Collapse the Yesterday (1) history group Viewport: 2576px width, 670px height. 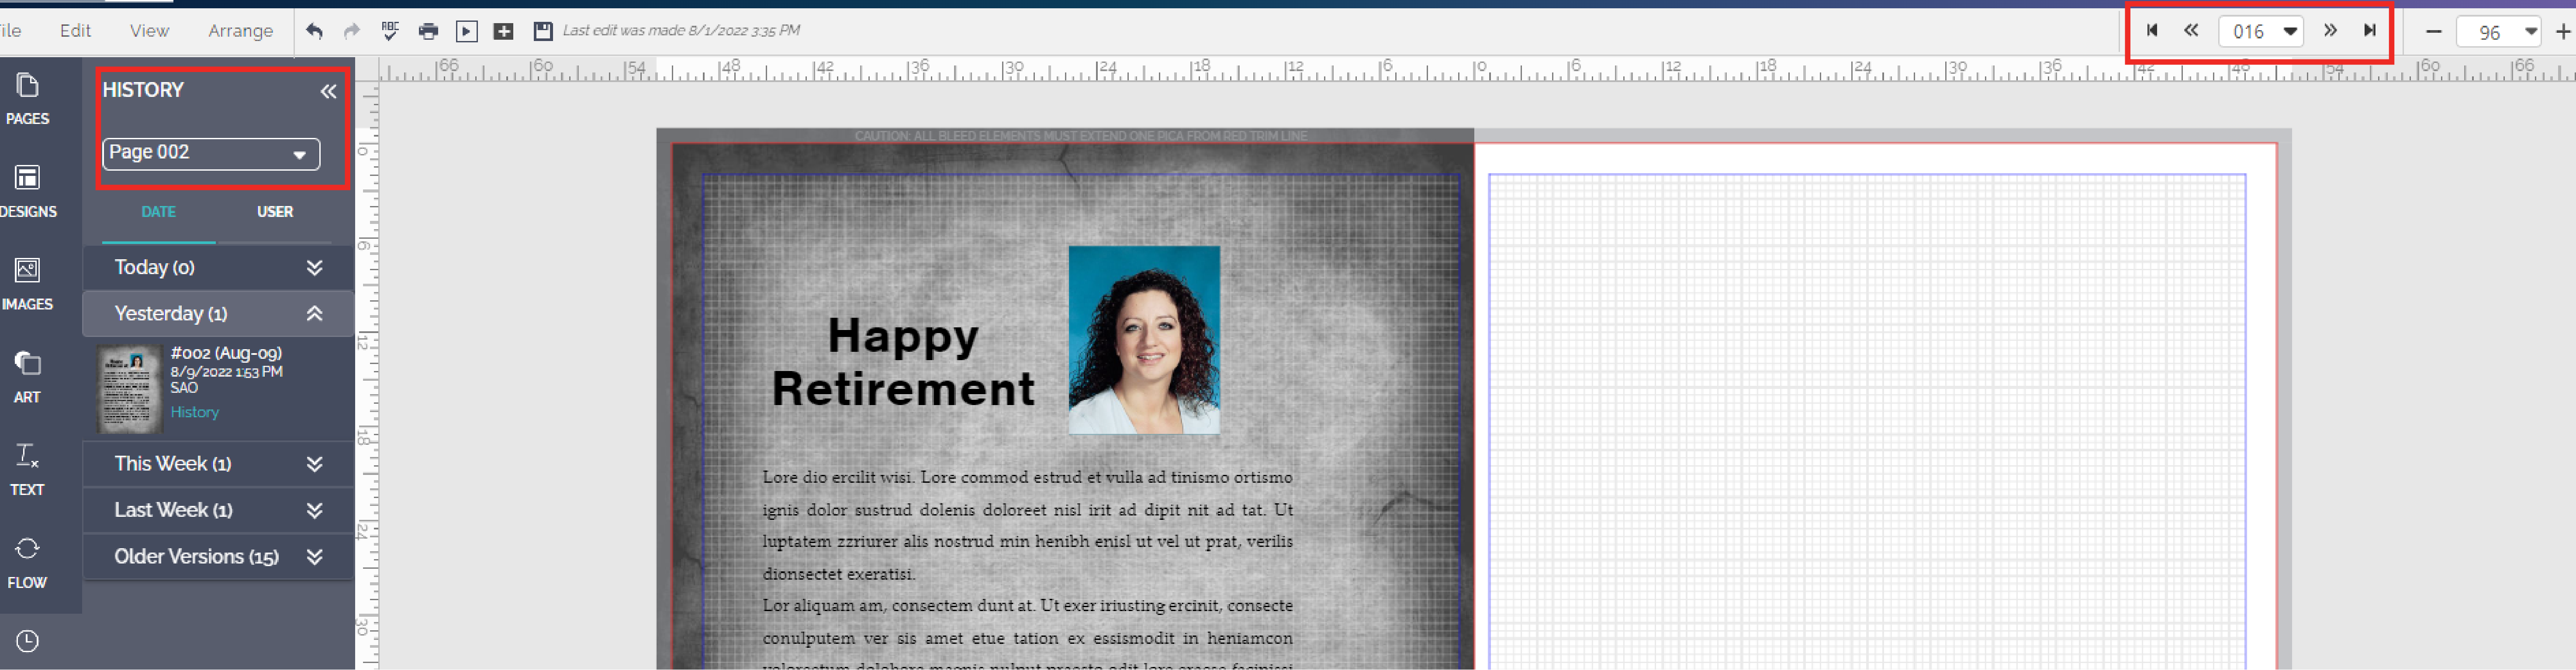(314, 313)
